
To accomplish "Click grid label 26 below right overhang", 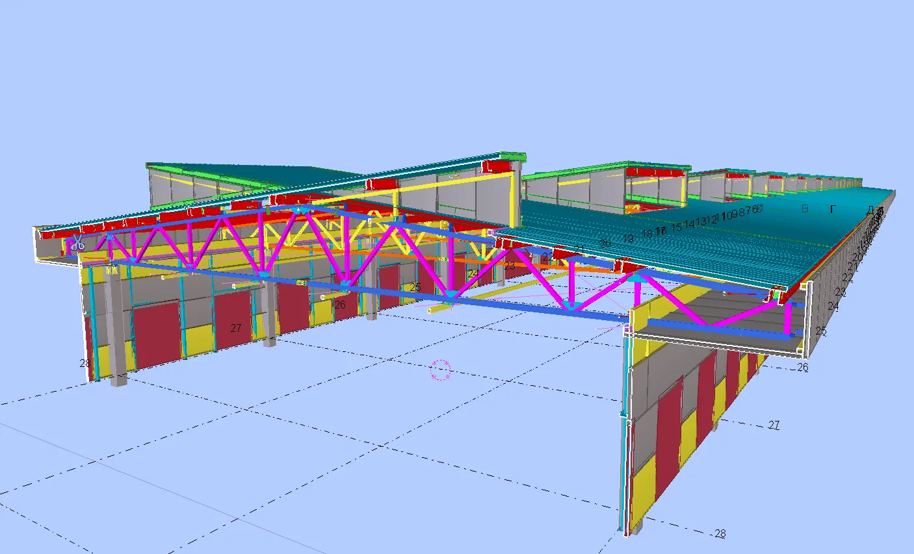I will coord(803,368).
